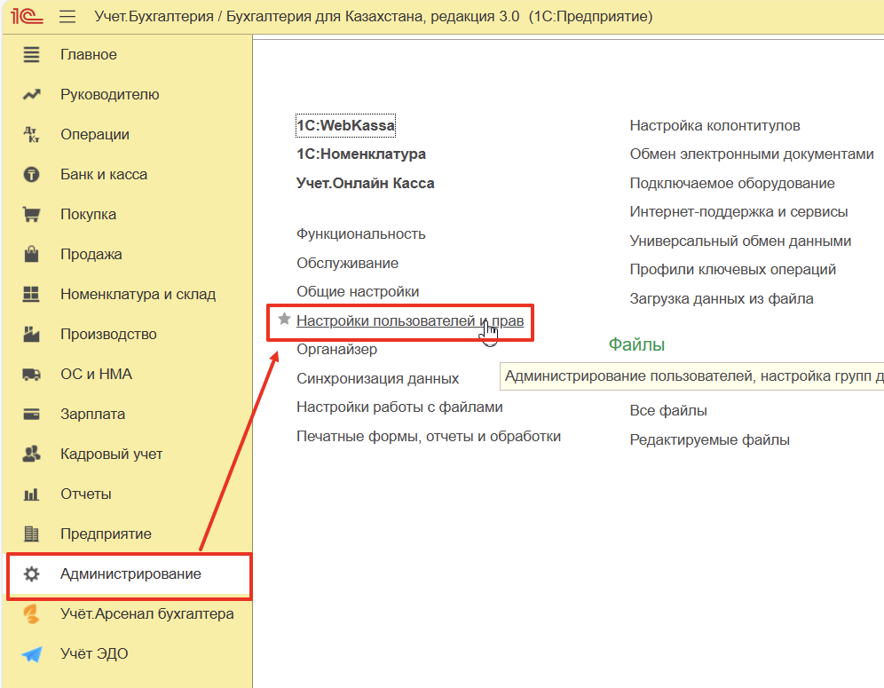
Task: Open Учёт ЭДО section
Action: click(94, 654)
